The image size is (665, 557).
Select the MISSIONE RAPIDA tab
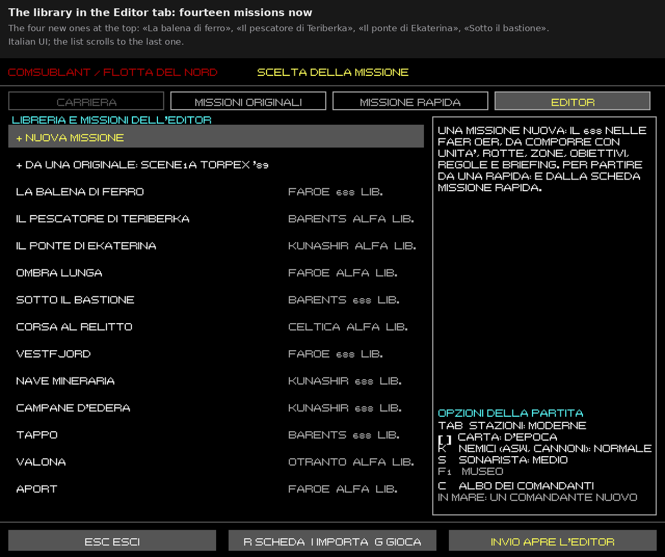pos(410,101)
